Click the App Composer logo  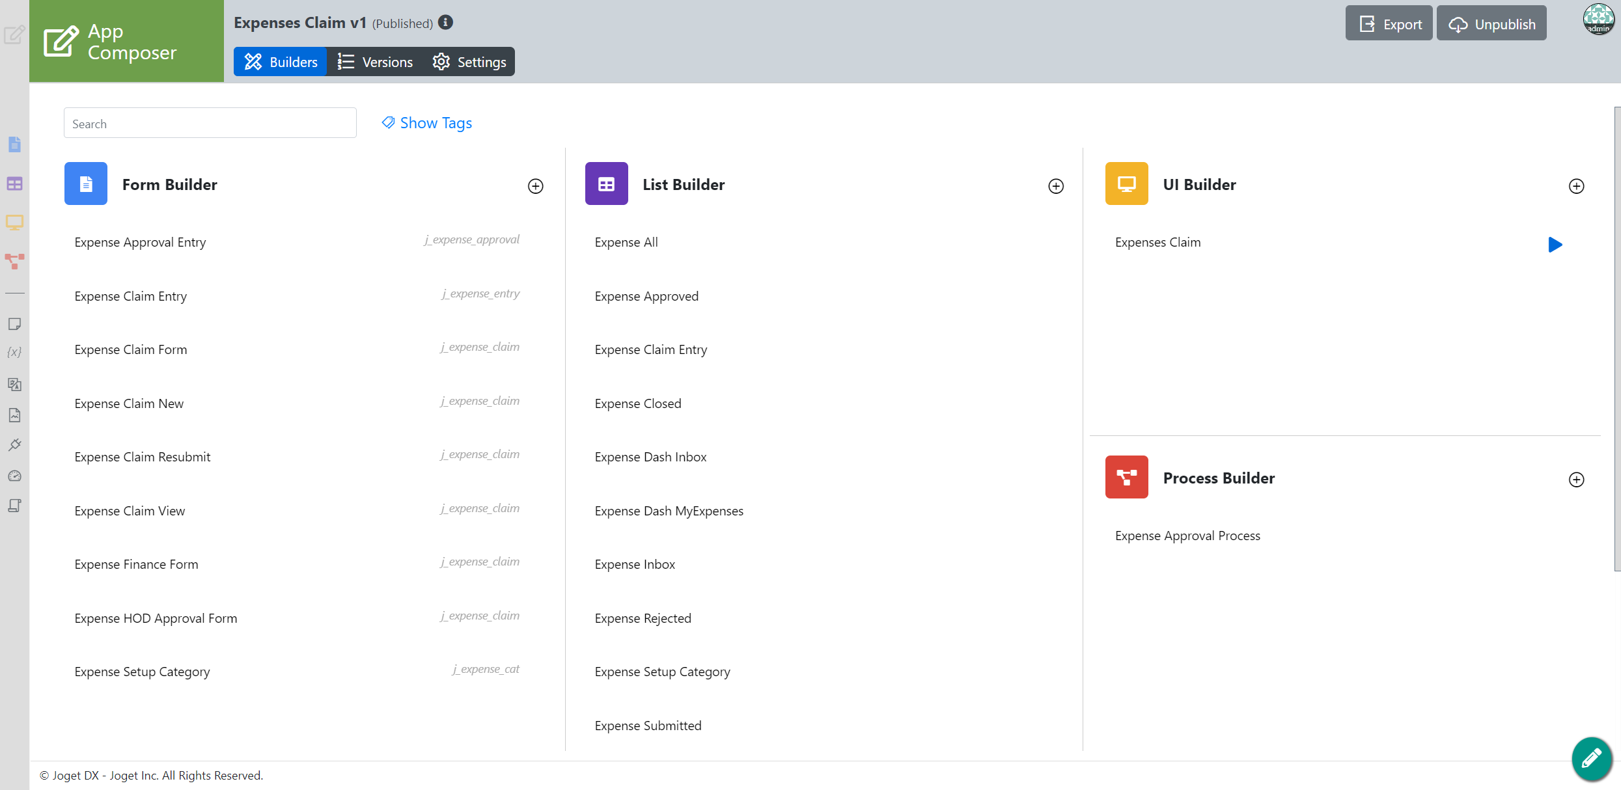(126, 41)
